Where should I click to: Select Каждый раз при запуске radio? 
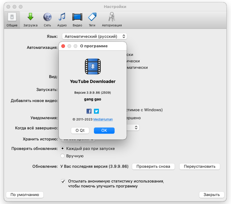(63, 148)
